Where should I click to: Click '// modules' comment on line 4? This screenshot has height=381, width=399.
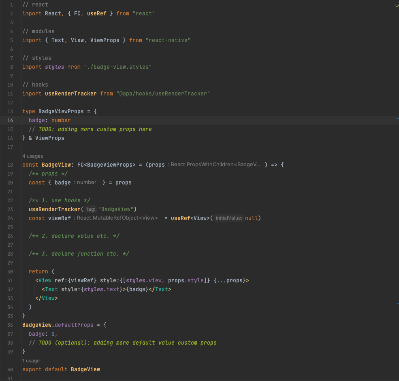click(x=38, y=32)
